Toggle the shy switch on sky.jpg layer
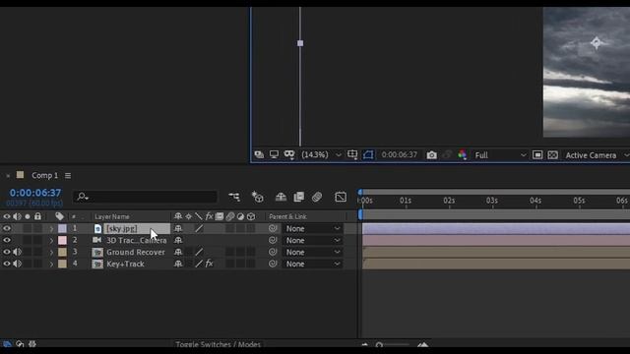 point(178,228)
